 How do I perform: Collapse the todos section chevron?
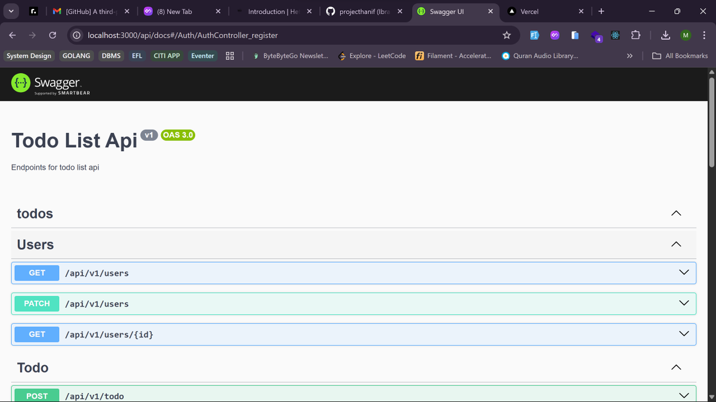[676, 213]
